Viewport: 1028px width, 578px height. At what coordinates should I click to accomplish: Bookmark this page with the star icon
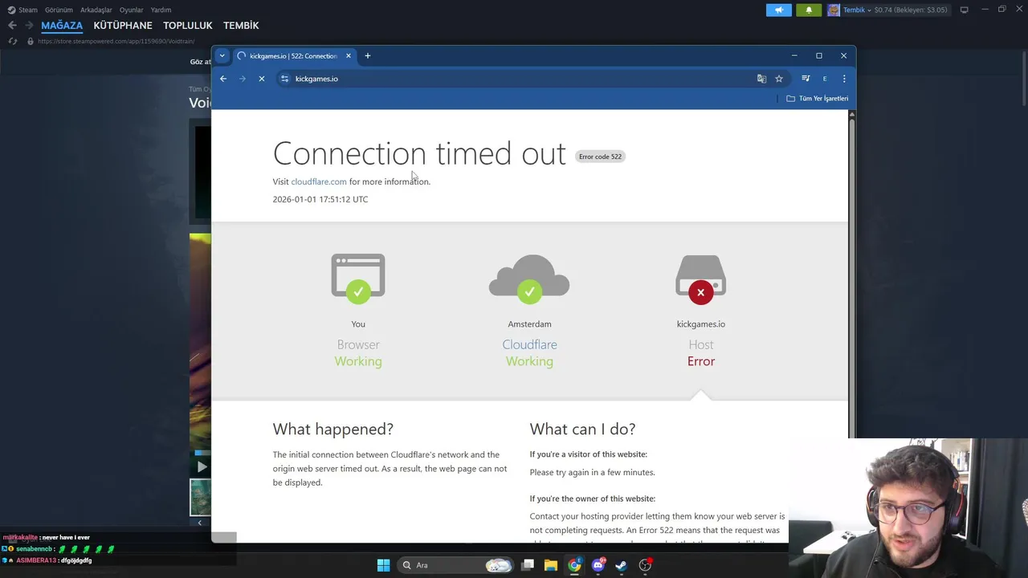click(779, 79)
